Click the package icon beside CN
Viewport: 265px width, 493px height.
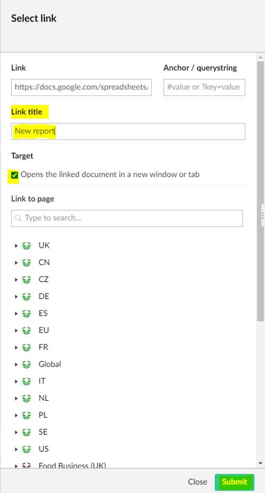tap(26, 262)
